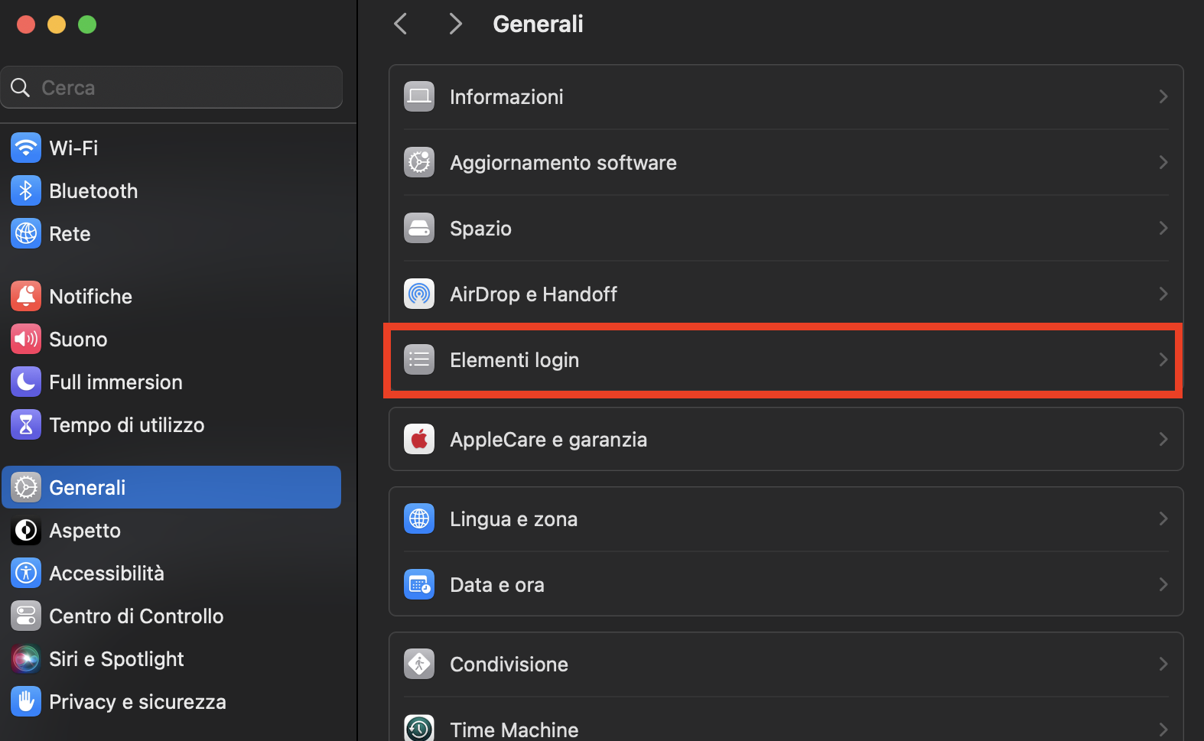Click the Informazioni row text
The height and width of the screenshot is (741, 1204).
pos(506,96)
